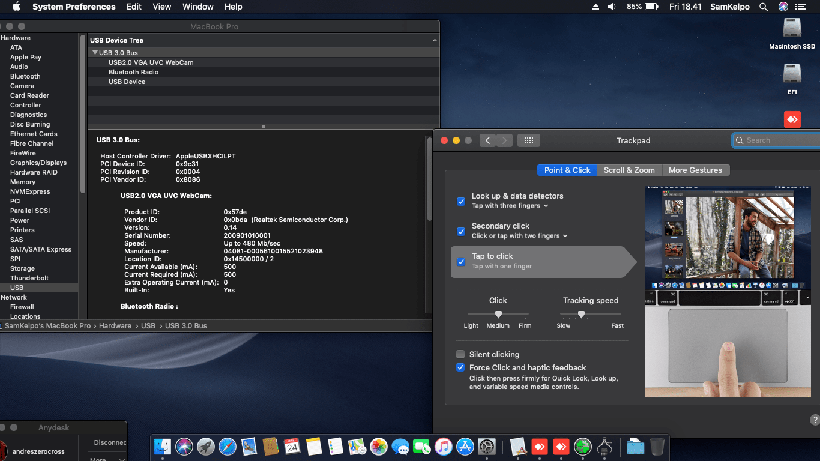This screenshot has width=820, height=461.
Task: Select USB2.0 VGA UVC WebCam in device tree
Action: coord(151,62)
